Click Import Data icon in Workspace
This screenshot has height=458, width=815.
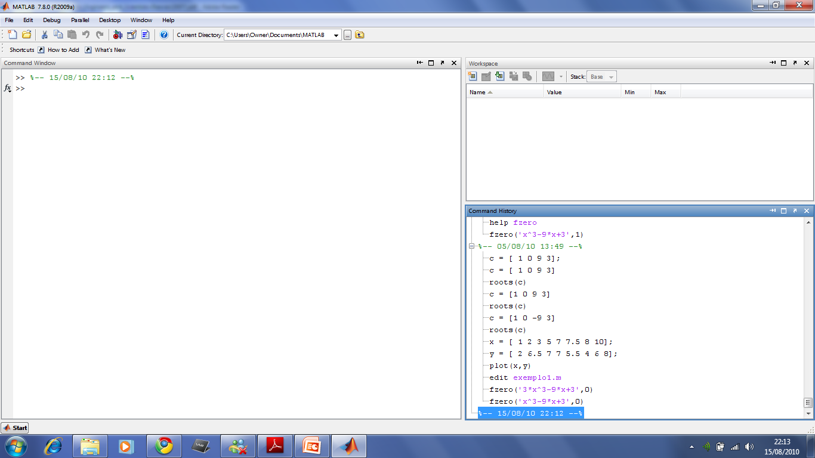click(x=500, y=76)
